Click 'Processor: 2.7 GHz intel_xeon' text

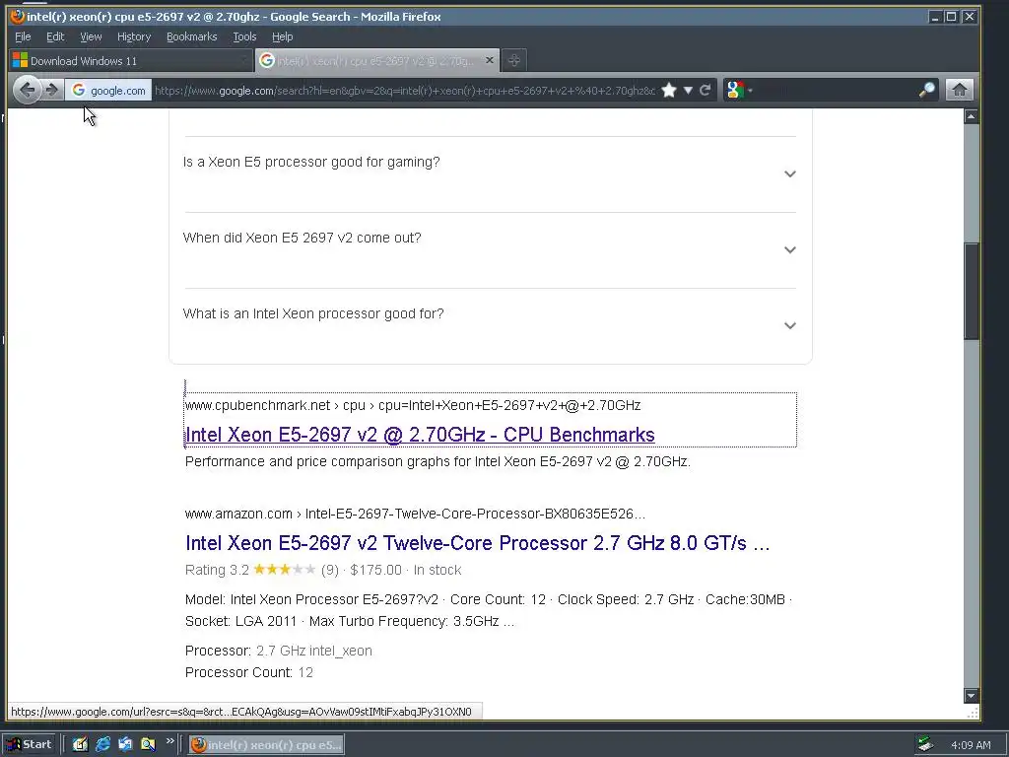point(279,651)
